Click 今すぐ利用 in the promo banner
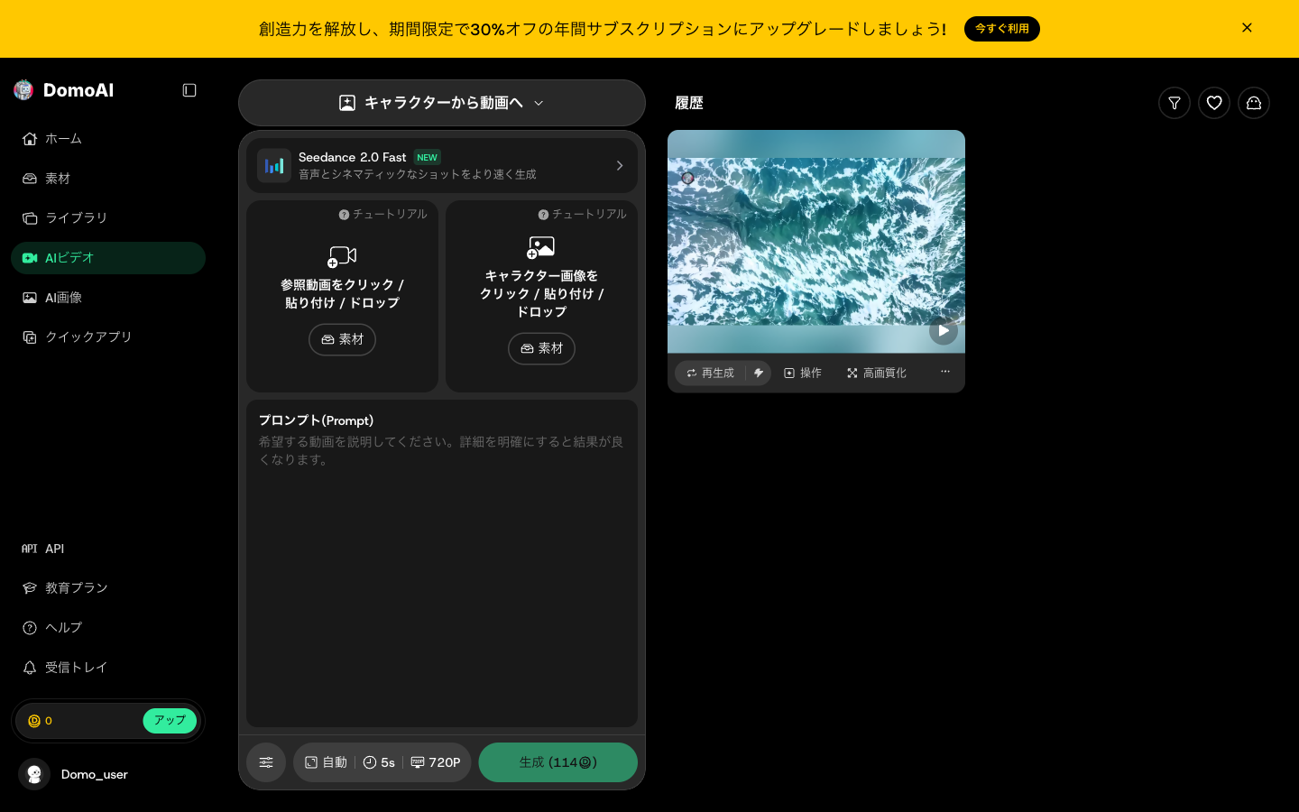The height and width of the screenshot is (812, 1299). 1002,29
